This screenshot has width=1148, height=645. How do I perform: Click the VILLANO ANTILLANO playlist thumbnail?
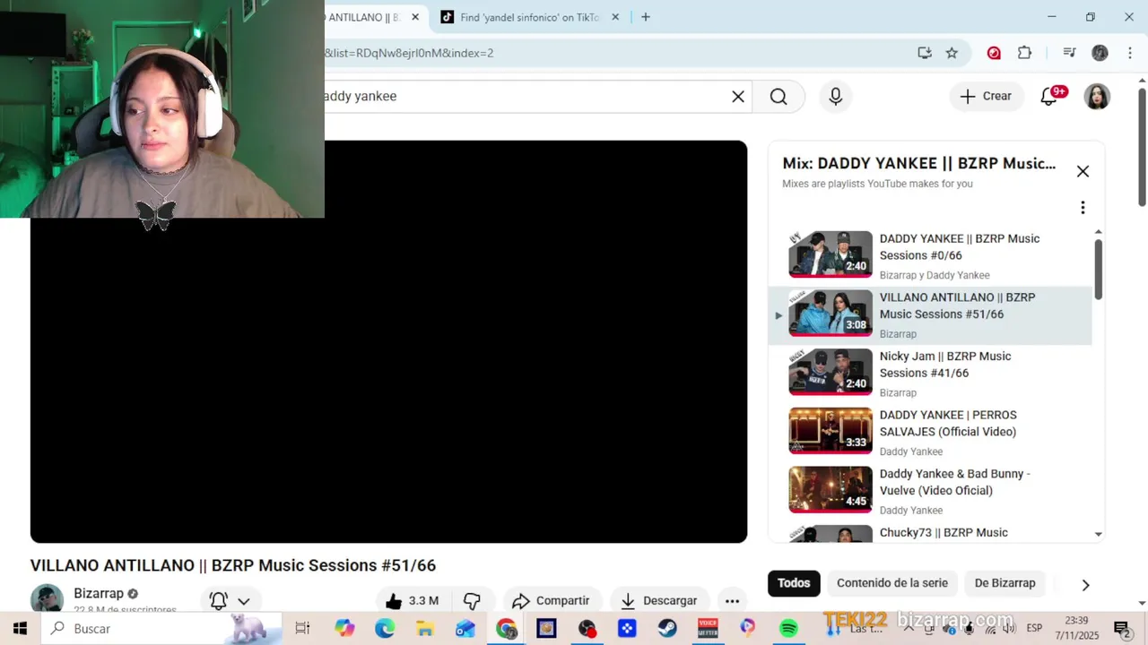point(831,314)
